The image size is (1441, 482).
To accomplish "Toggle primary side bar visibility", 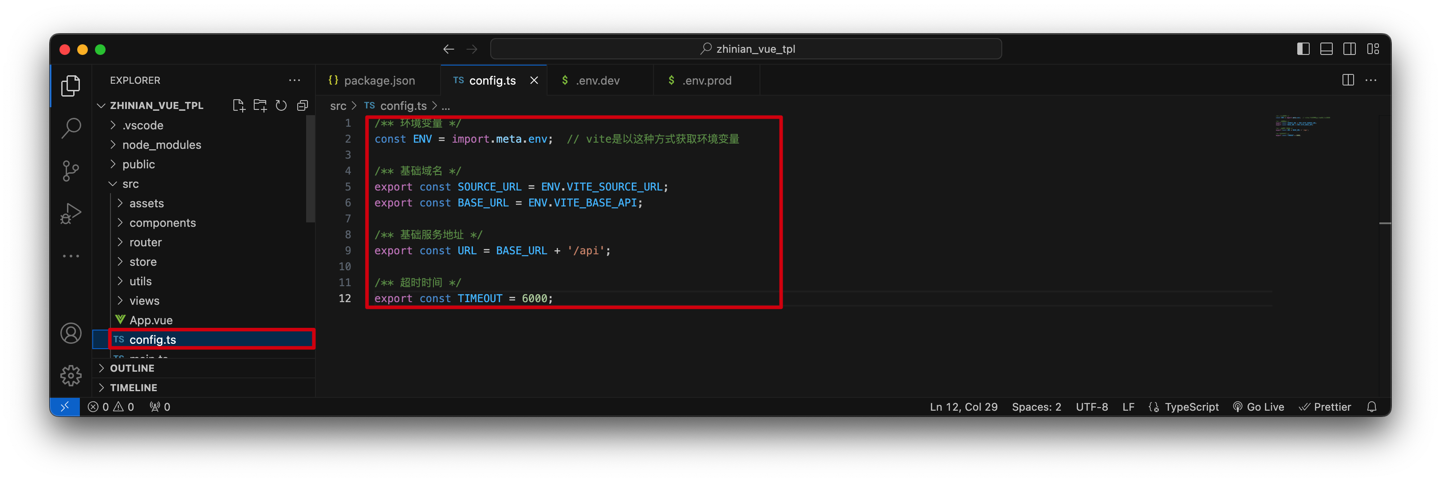I will click(1303, 49).
